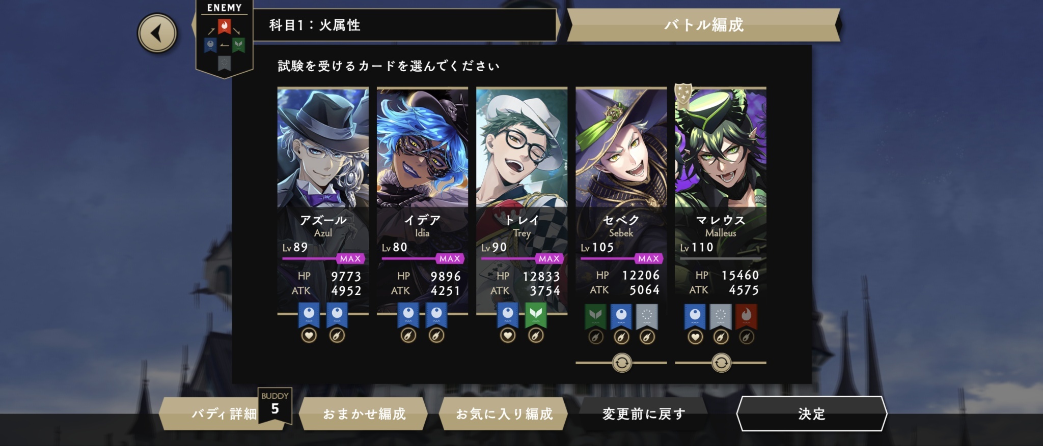Open the お気に入り編成 favorite formation list
The height and width of the screenshot is (446, 1043).
tap(504, 413)
